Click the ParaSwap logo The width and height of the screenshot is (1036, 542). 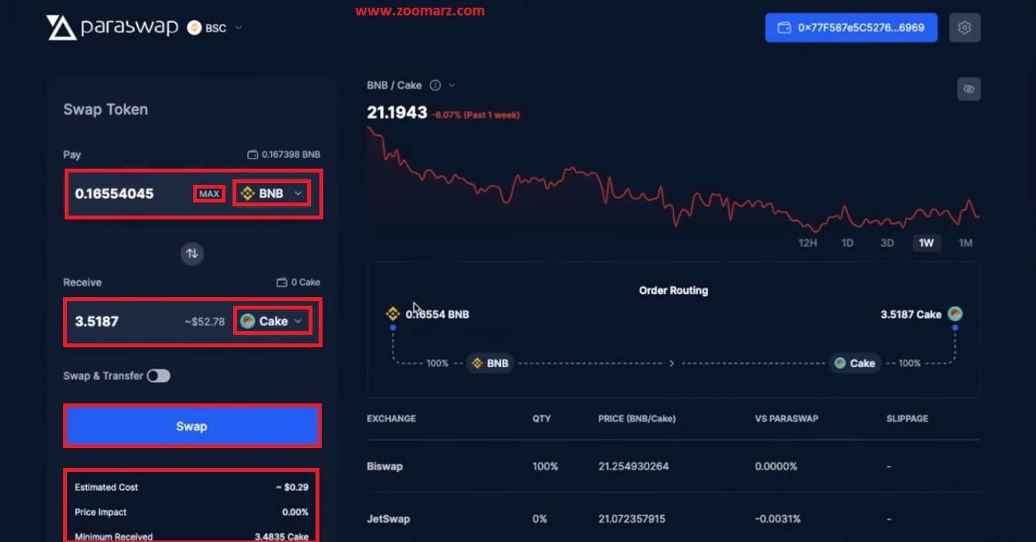tap(112, 28)
